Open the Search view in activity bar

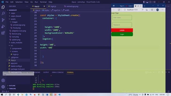[3, 14]
